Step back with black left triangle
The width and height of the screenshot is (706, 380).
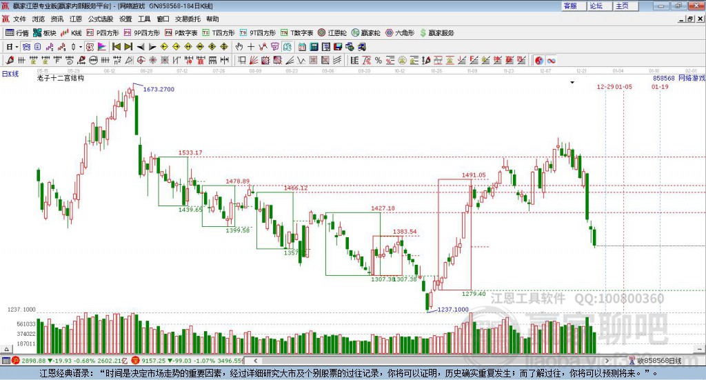point(141,46)
